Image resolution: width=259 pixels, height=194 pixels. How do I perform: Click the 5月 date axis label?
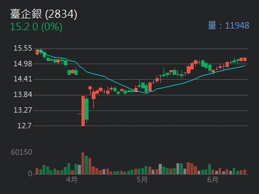coord(142,179)
